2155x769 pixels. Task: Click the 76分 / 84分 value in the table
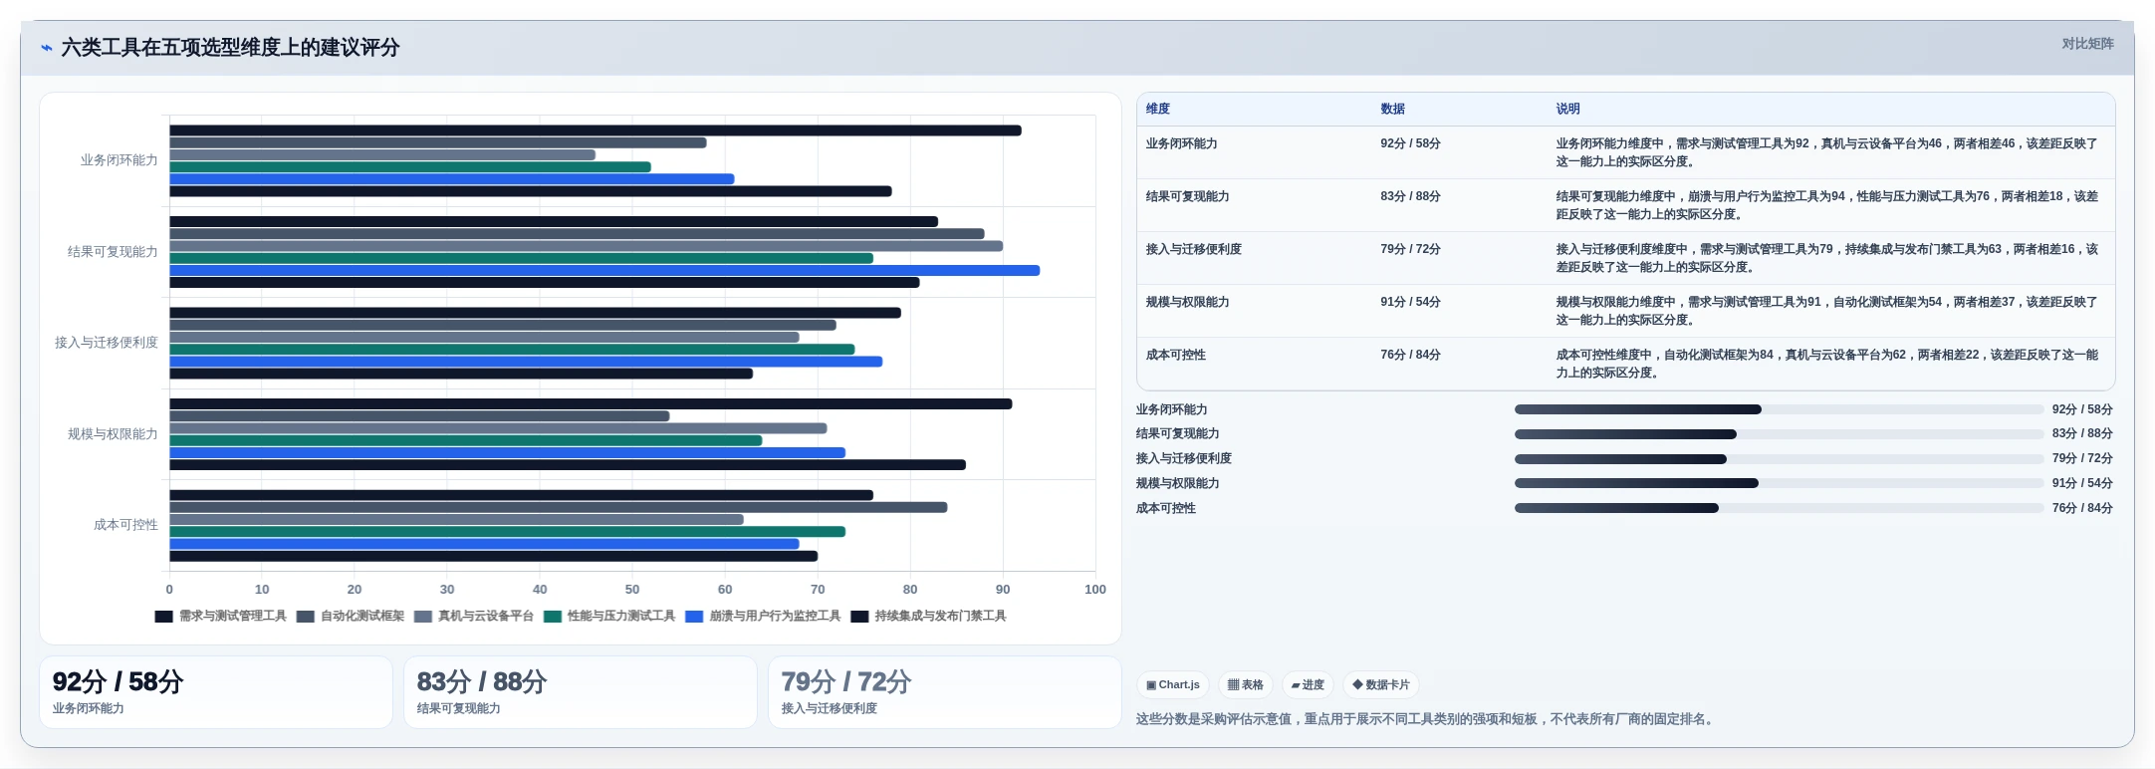(x=1410, y=355)
